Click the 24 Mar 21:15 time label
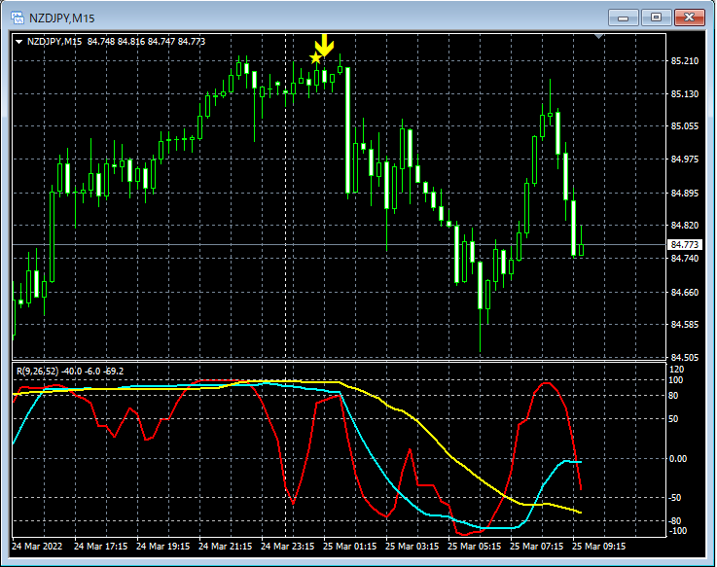717x567 pixels. 225,547
